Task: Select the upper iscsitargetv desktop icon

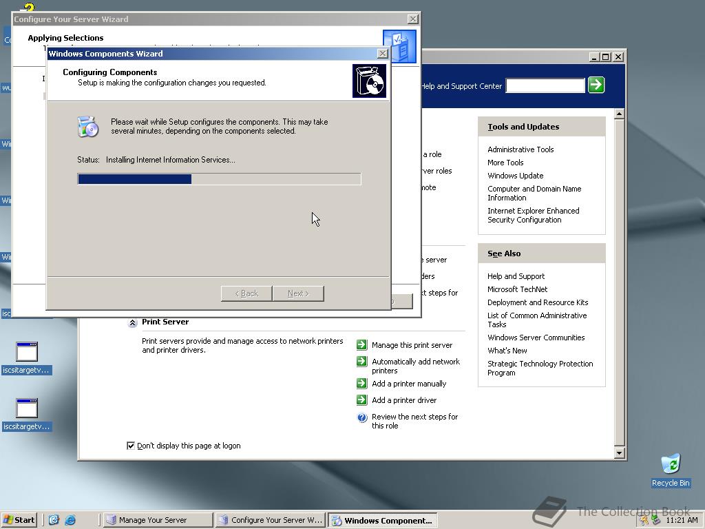Action: (x=27, y=358)
